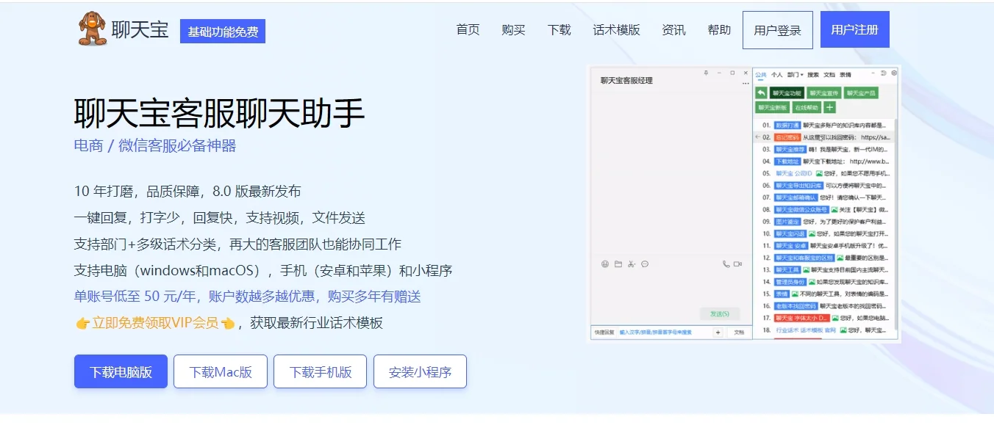Image resolution: width=994 pixels, height=425 pixels.
Task: Expand the 部门 dropdown tab
Action: click(795, 75)
